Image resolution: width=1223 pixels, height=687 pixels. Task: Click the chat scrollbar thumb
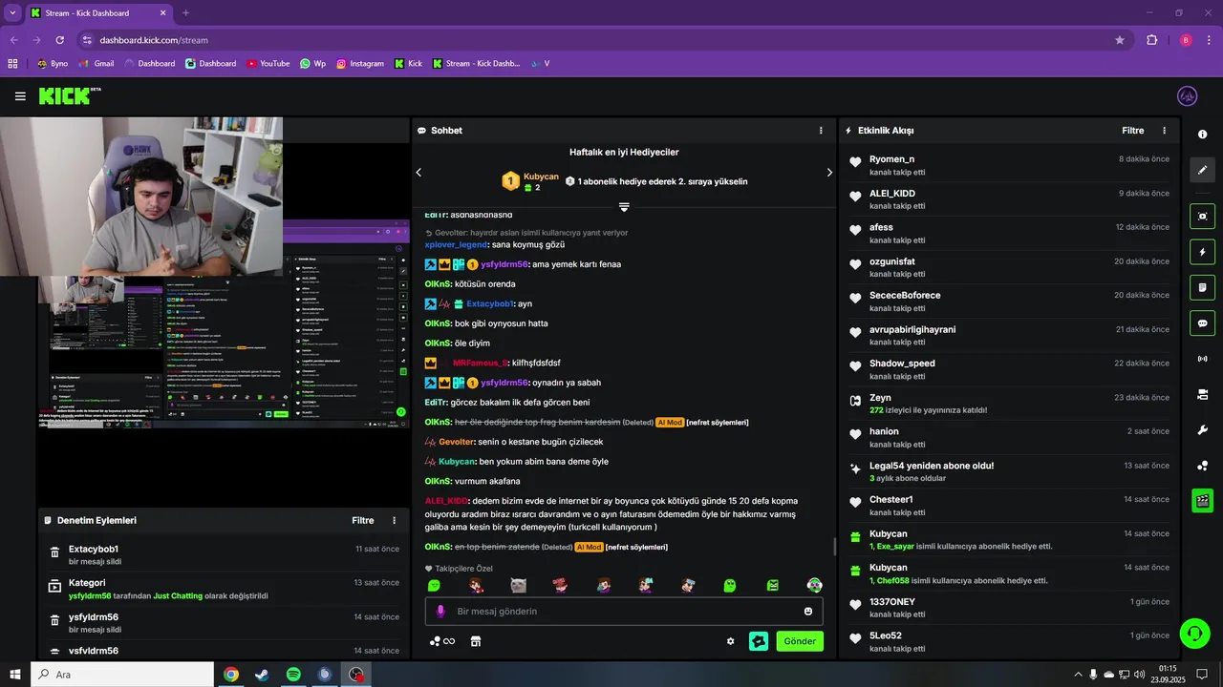[835, 547]
